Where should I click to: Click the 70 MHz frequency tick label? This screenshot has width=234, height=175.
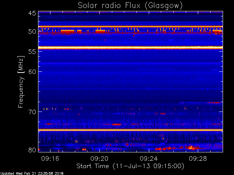32,112
